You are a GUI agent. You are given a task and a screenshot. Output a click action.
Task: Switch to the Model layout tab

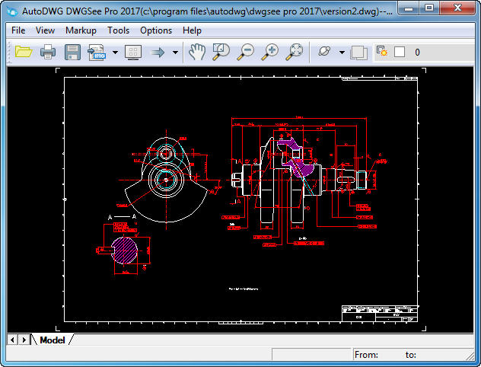tap(53, 340)
